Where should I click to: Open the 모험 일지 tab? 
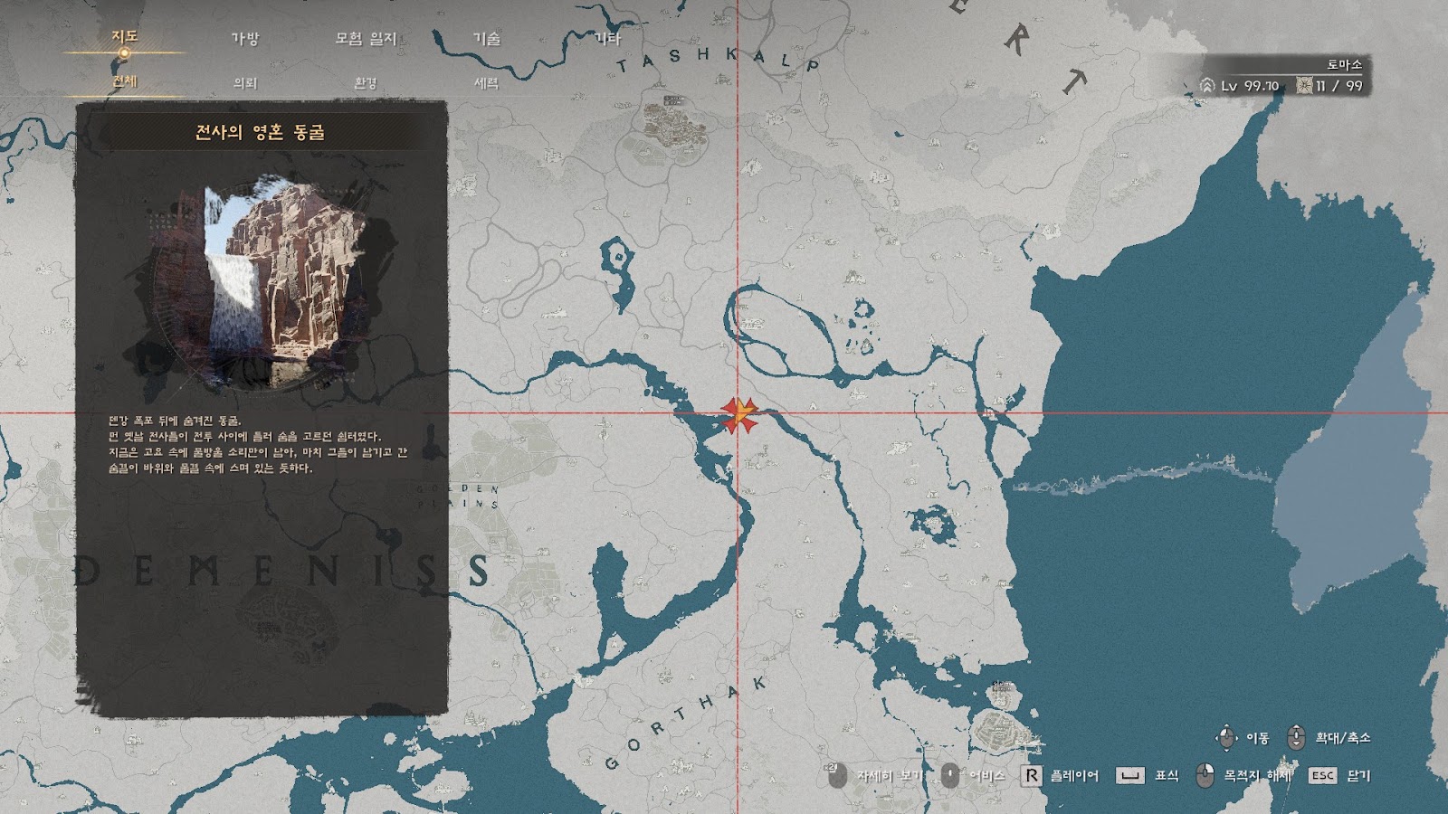tap(366, 38)
